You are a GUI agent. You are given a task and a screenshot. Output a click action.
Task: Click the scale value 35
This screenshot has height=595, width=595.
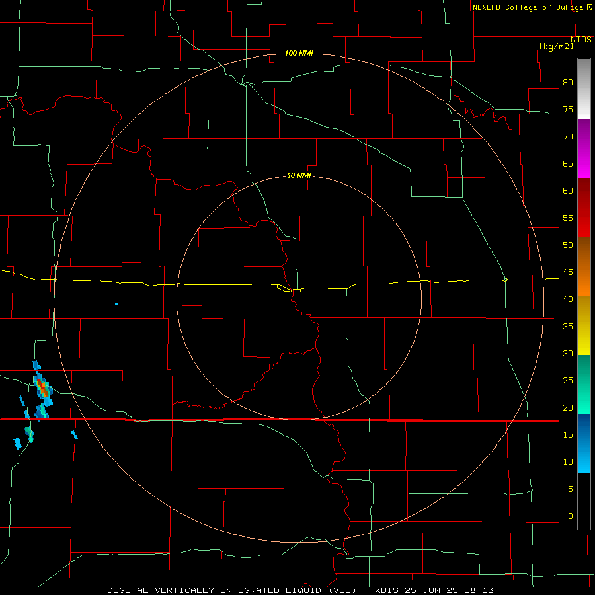[568, 327]
